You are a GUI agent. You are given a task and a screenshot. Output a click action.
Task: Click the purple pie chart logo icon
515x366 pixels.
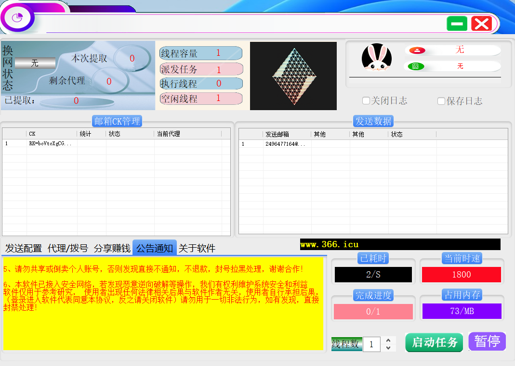tap(18, 18)
